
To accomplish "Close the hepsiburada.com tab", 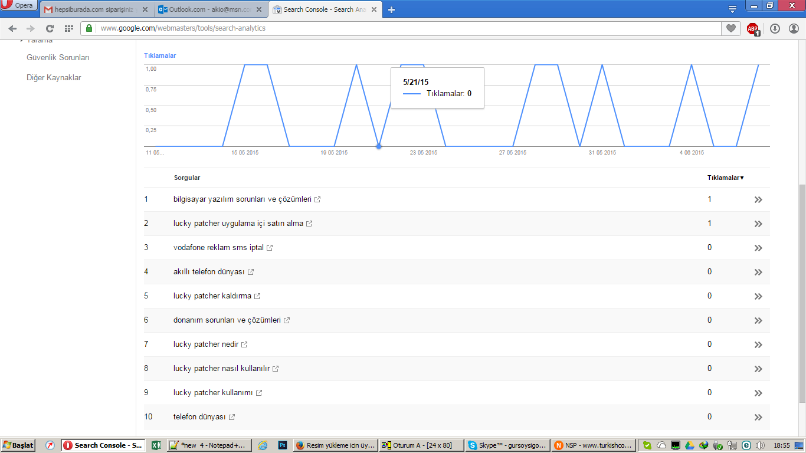I will click(x=145, y=9).
